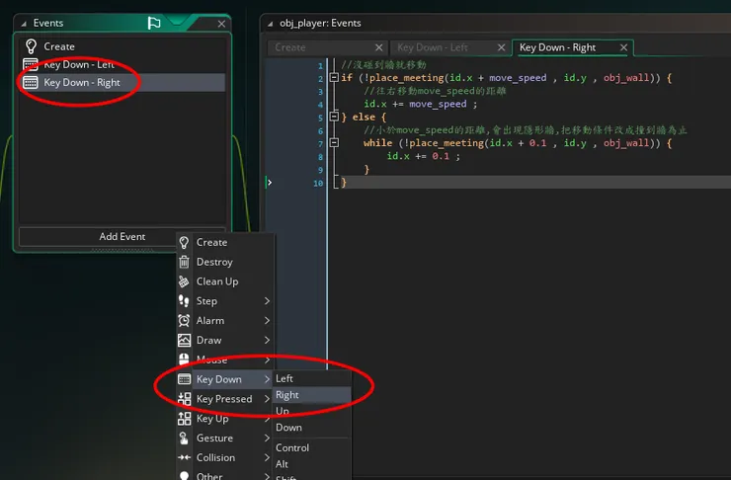The width and height of the screenshot is (731, 480).
Task: Close the Events panel
Action: pos(221,24)
